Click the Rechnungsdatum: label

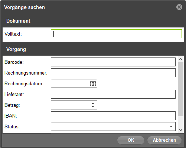pos(24,84)
